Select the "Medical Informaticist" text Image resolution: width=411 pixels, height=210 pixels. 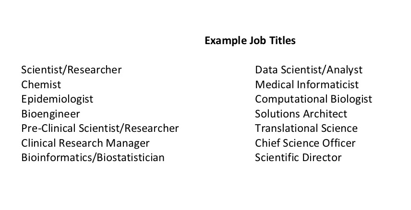pyautogui.click(x=307, y=85)
